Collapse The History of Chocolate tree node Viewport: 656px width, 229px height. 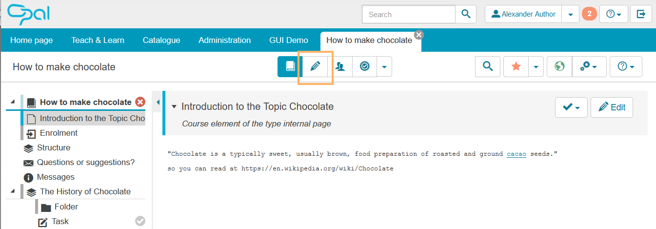click(x=12, y=191)
